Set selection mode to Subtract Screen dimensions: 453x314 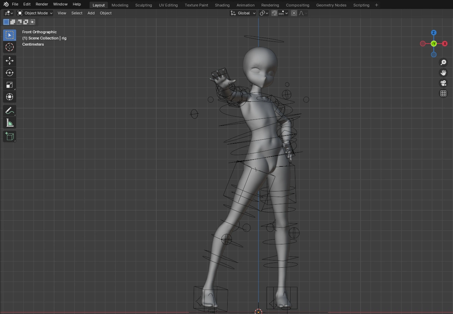tap(19, 22)
